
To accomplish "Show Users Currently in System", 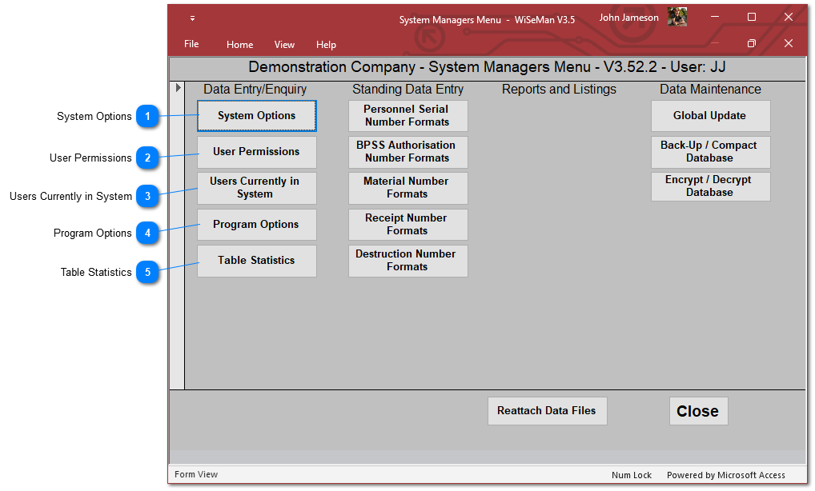I will point(257,188).
